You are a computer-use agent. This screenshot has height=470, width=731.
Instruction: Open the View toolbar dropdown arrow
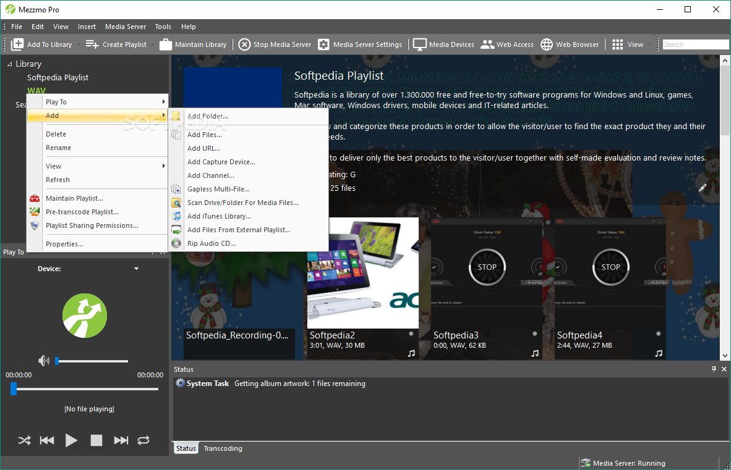click(649, 44)
